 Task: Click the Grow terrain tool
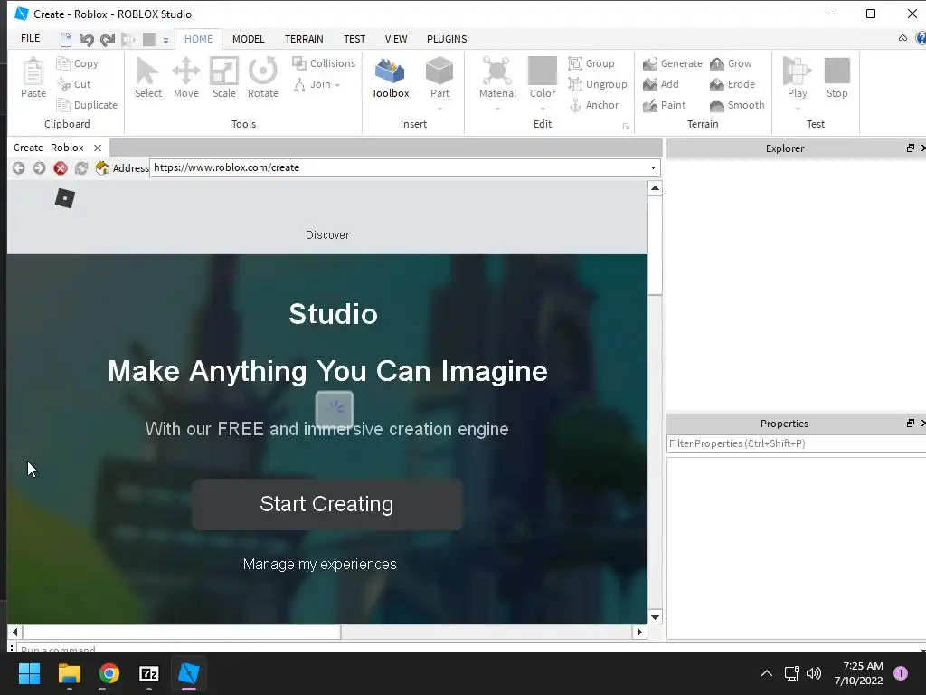click(x=731, y=63)
